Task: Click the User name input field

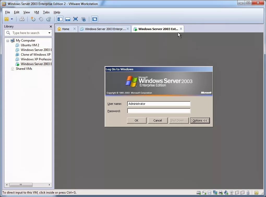Action: tap(159, 104)
